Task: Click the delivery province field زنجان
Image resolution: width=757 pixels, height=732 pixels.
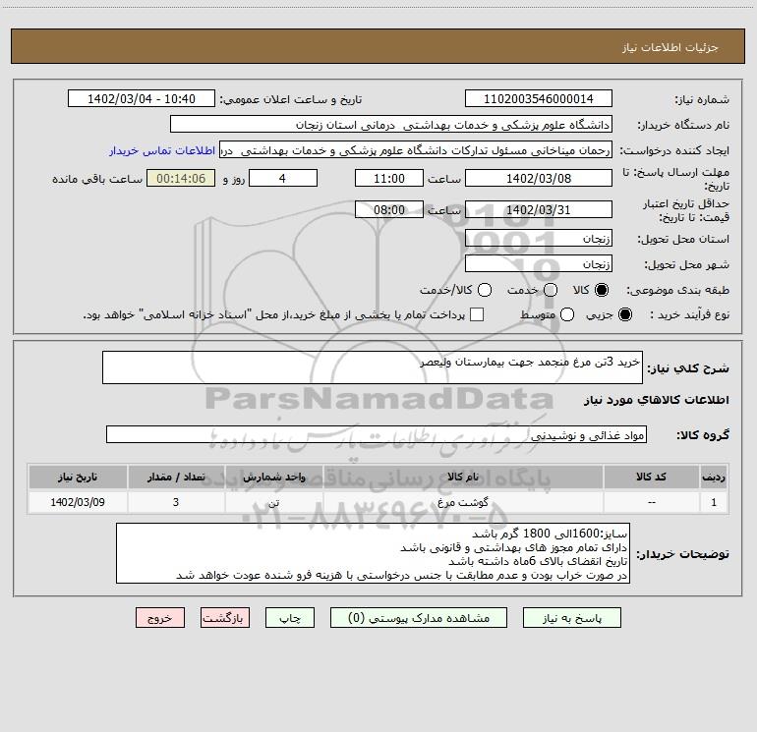Action: [x=539, y=238]
